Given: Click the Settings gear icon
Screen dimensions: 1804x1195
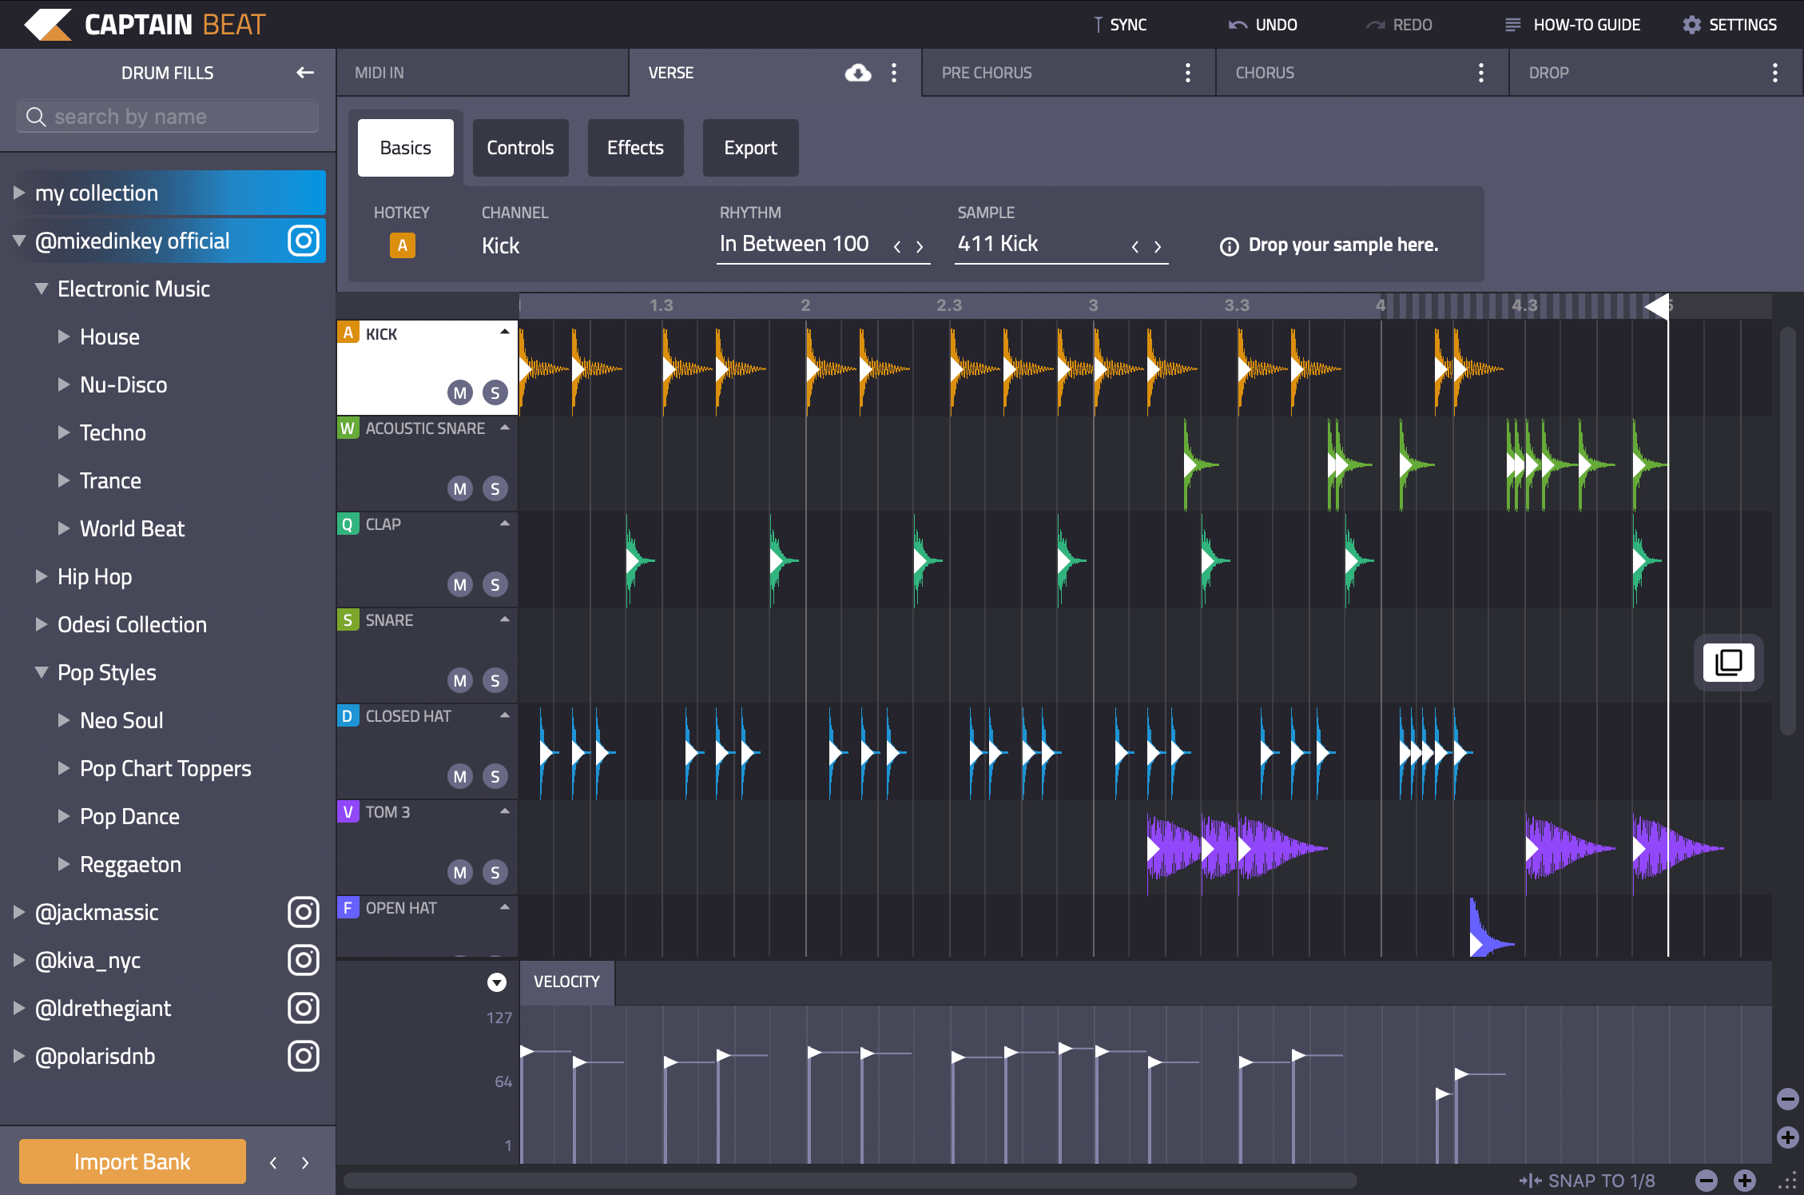Looking at the screenshot, I should pyautogui.click(x=1691, y=26).
